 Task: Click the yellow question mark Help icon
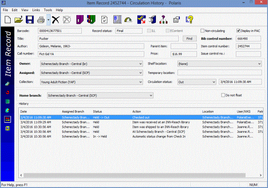(189, 20)
